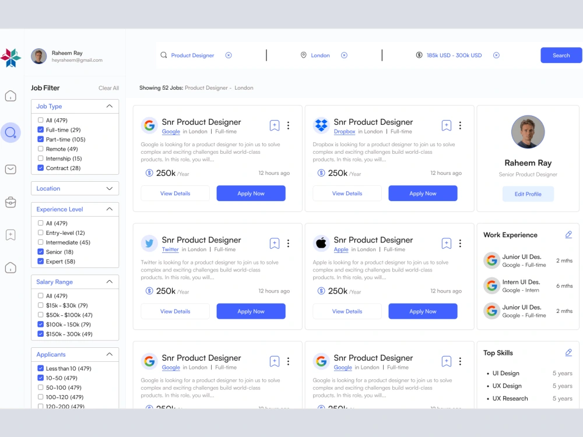This screenshot has height=437, width=583.
Task: Click Clear All job filters
Action: pyautogui.click(x=108, y=88)
